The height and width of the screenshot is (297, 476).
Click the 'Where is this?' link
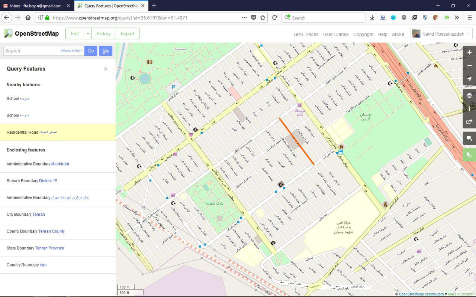[71, 51]
